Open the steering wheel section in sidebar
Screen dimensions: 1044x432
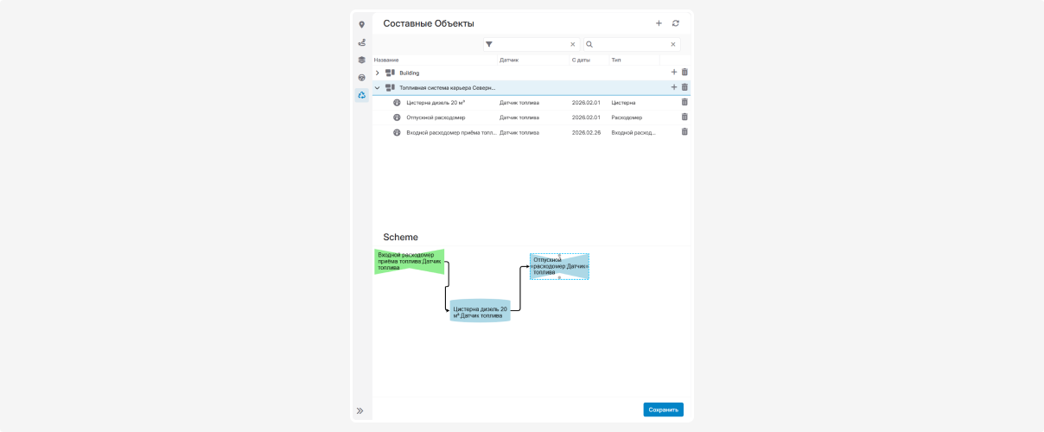[361, 78]
